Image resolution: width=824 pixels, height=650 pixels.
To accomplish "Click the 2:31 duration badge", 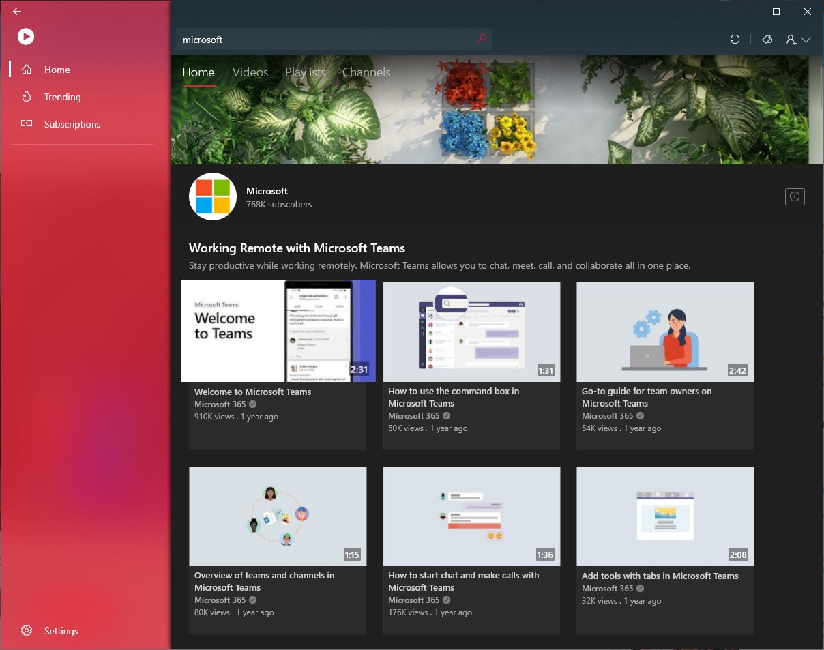I will click(359, 370).
